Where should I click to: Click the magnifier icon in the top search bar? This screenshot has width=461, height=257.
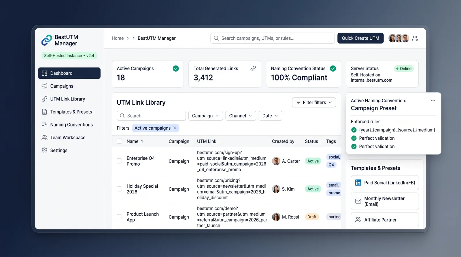coord(216,38)
